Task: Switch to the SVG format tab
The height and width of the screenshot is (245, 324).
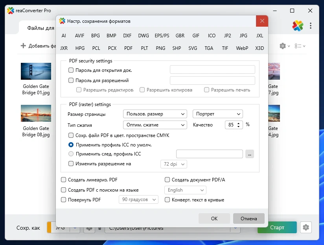Action: pos(193,48)
